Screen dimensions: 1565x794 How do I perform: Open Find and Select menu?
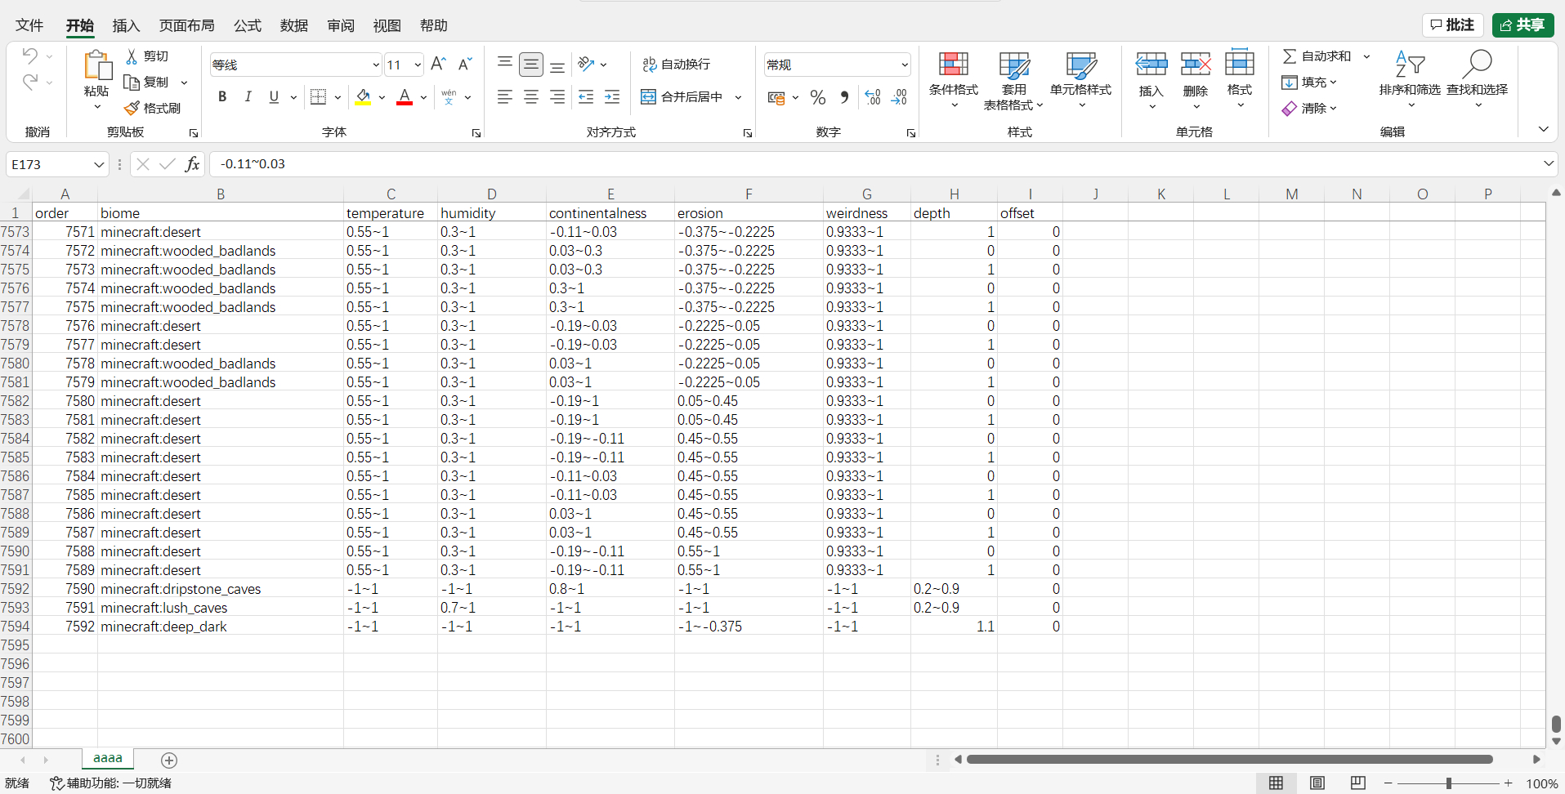point(1477,79)
